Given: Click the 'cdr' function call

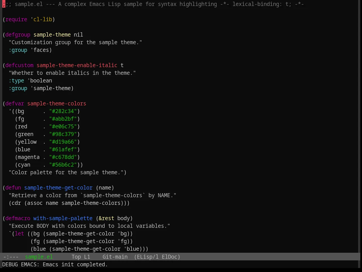Looking at the screenshot, I should [16, 203].
